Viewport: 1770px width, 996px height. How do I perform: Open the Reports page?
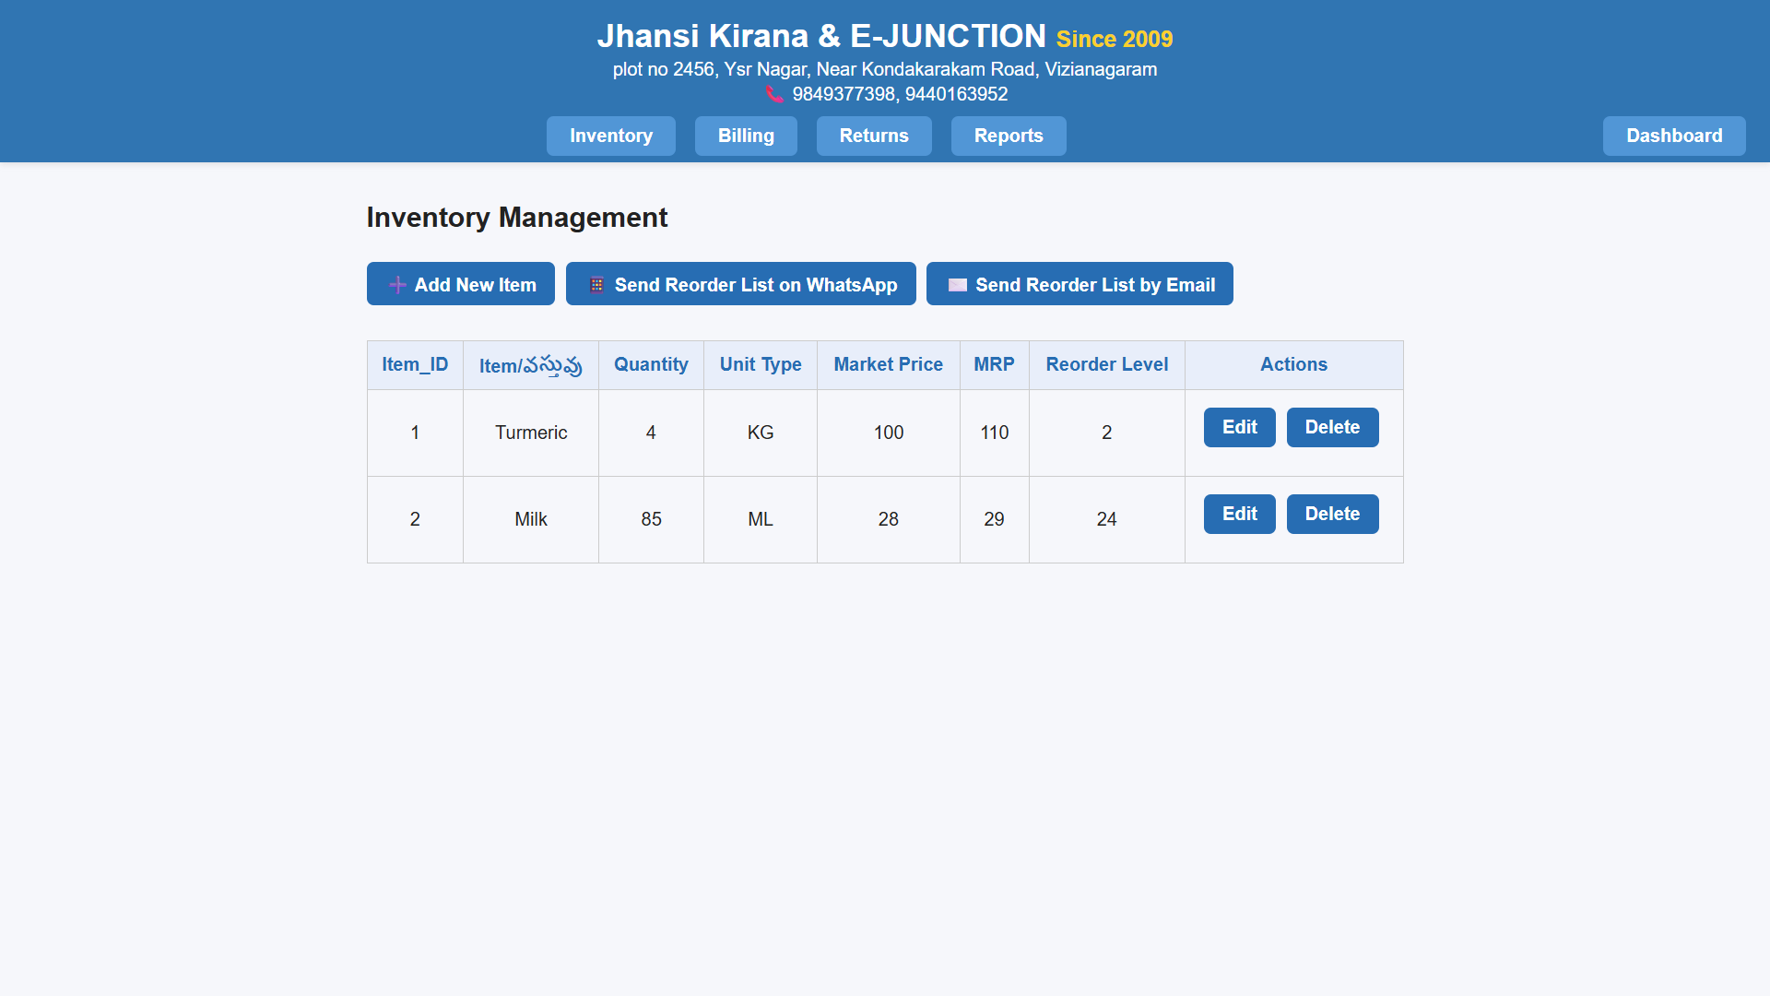[1008, 136]
